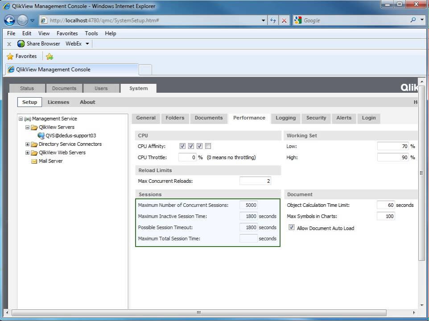
Task: Click the Maximum Total Session Time field
Action: click(x=248, y=239)
